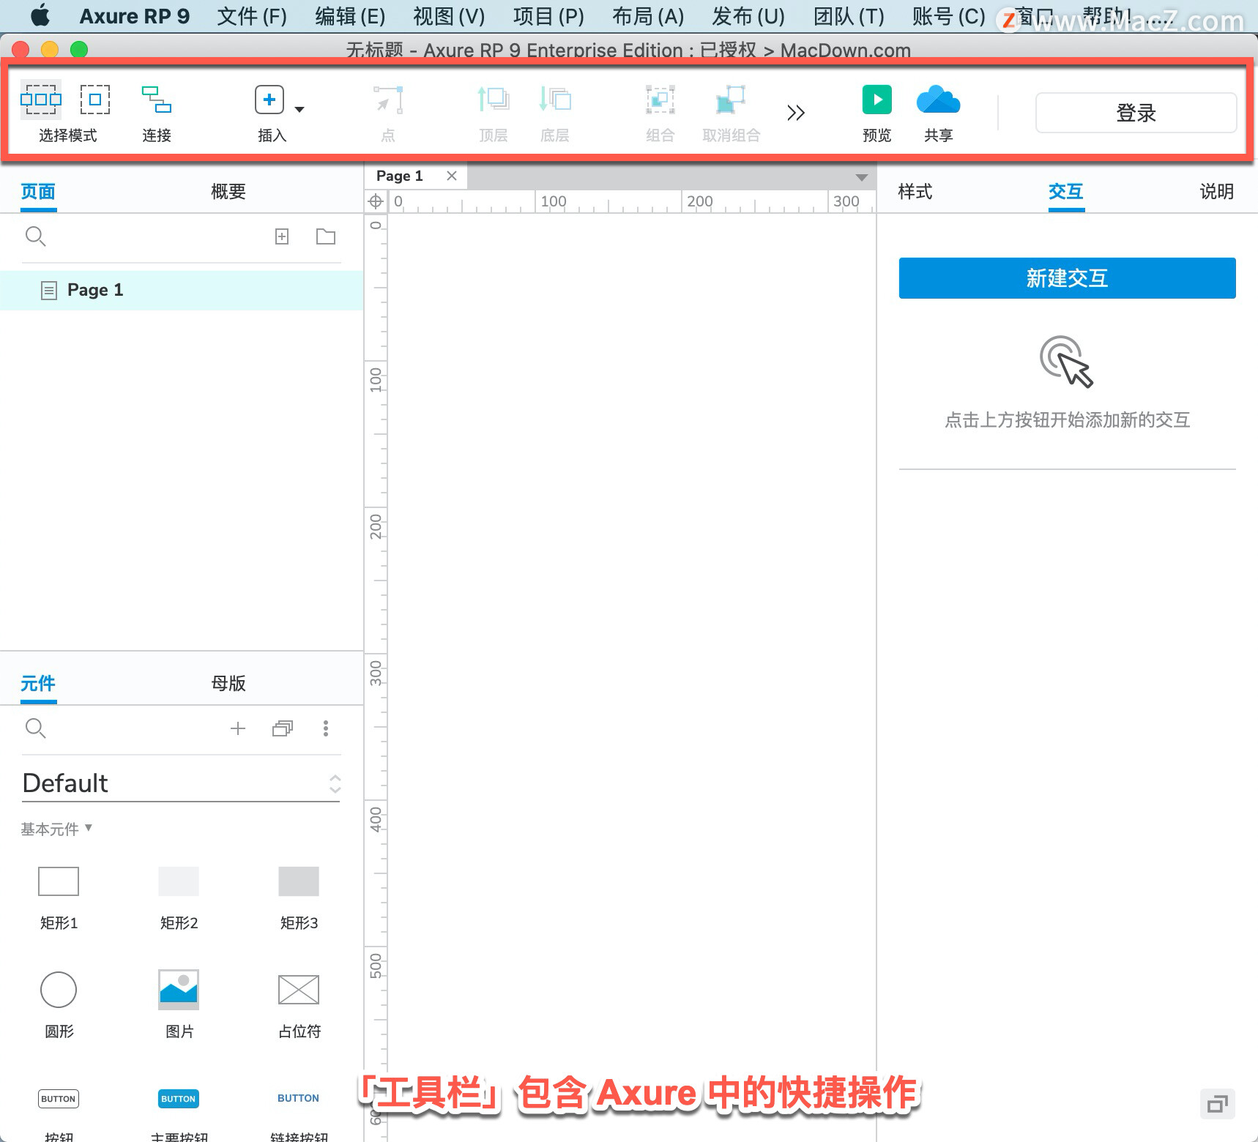
Task: Click the Bring to Front (顶层) icon
Action: [494, 100]
